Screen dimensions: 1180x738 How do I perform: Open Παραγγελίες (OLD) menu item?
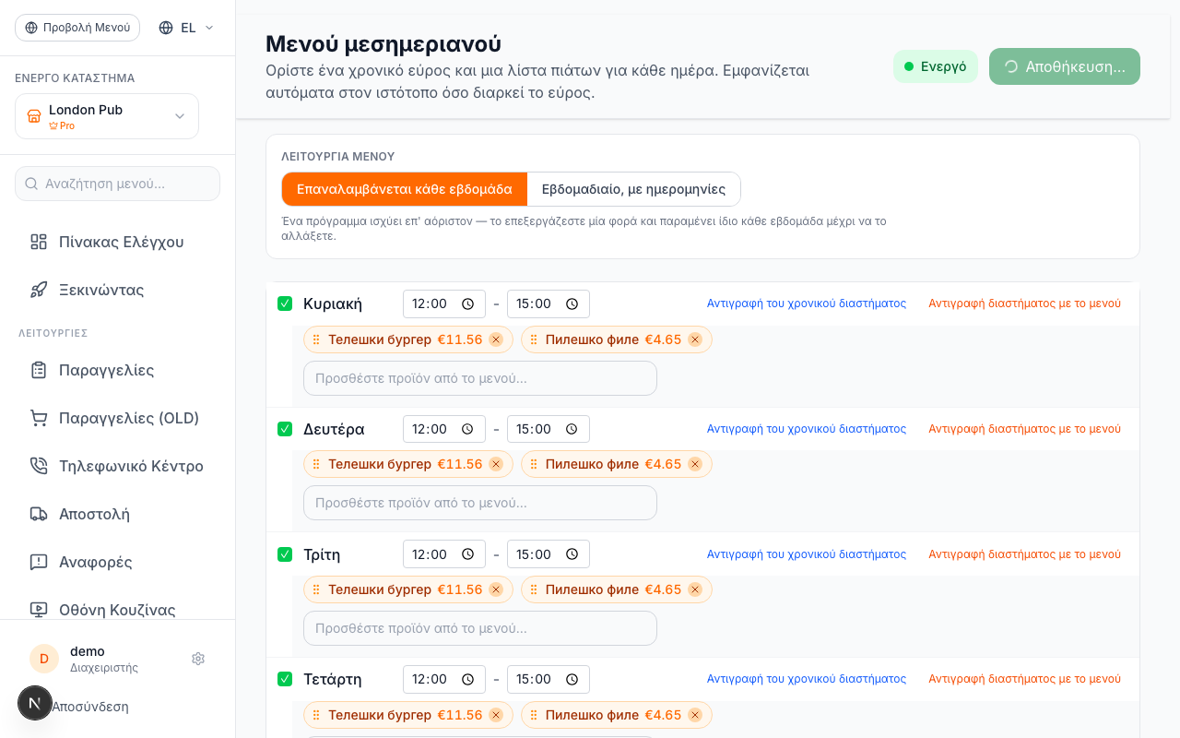(x=118, y=418)
